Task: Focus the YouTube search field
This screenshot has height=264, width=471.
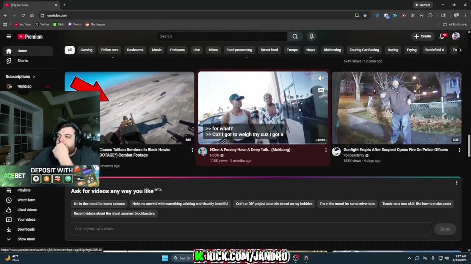Action: (222, 36)
